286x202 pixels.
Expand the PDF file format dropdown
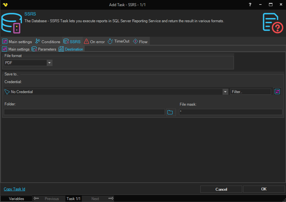click(x=50, y=63)
